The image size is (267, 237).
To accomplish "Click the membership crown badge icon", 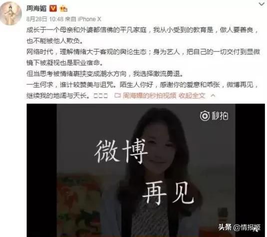I will [63, 8].
